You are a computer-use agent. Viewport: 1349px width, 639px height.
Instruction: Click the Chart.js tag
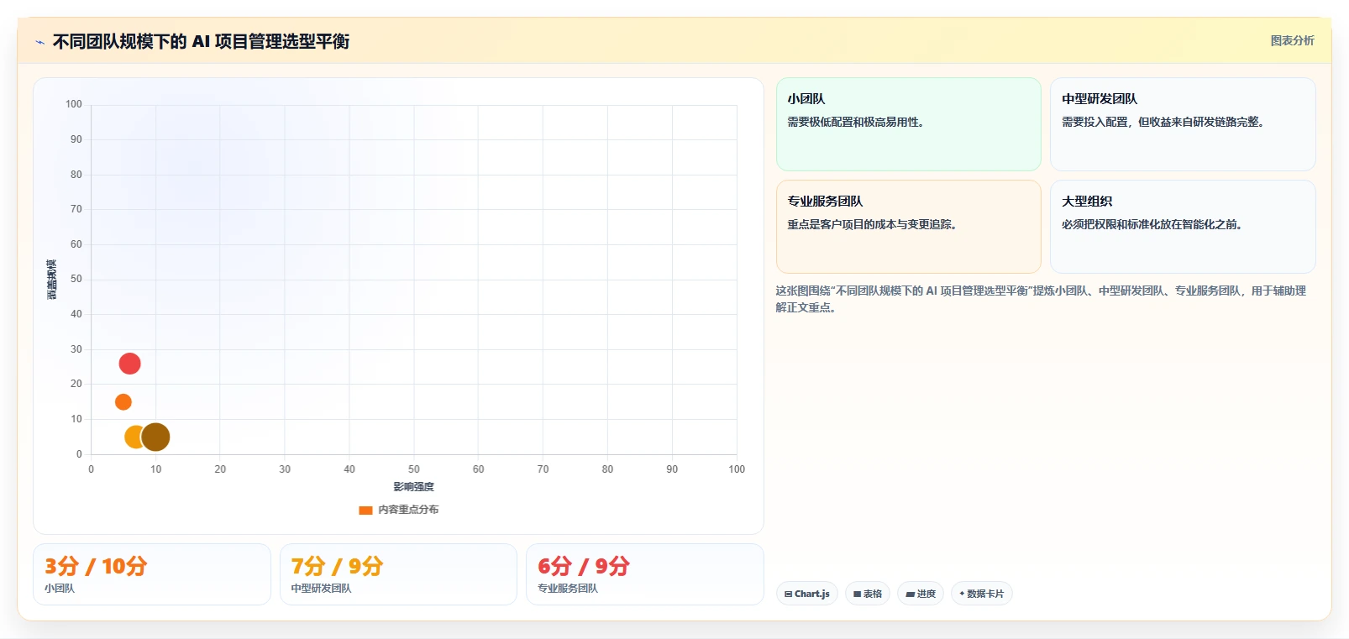point(807,594)
